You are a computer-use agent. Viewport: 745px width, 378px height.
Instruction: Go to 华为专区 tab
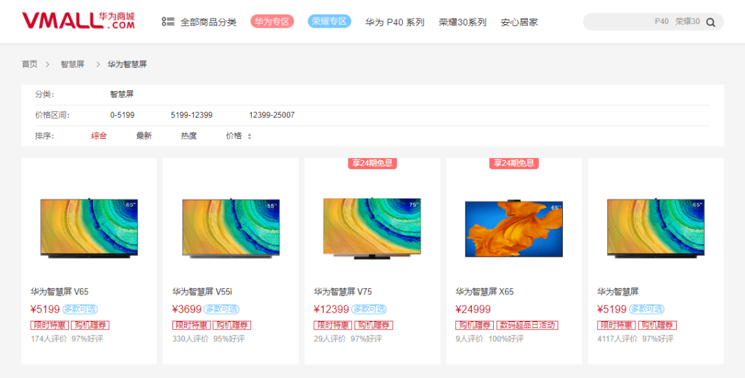[x=272, y=21]
